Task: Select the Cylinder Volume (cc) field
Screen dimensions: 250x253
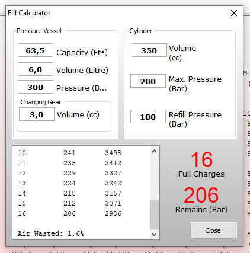Action: click(x=149, y=50)
